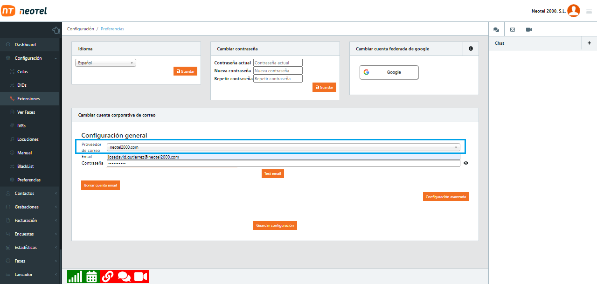Expand the Contactos sidebar menu
The image size is (597, 284).
(x=30, y=193)
